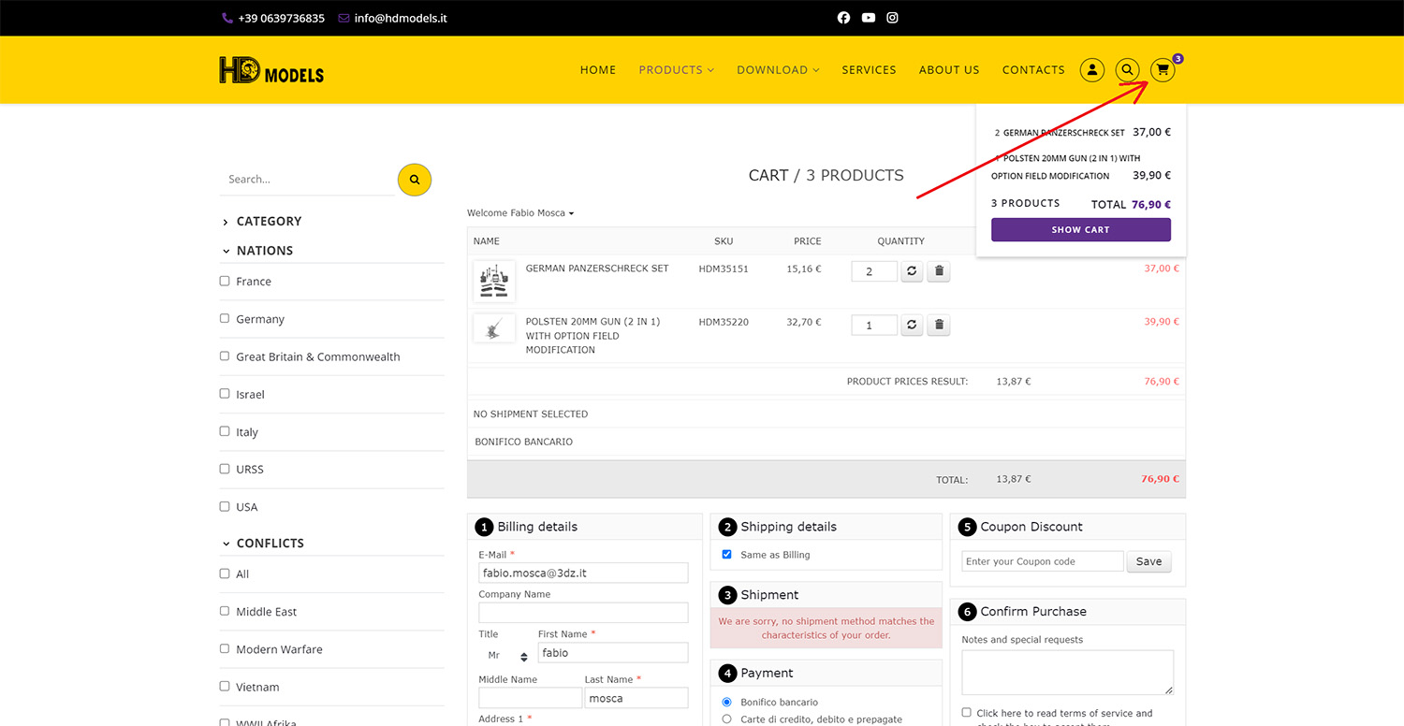Viewport: 1404px width, 726px height.
Task: Select Bonifico bancario payment option
Action: pyautogui.click(x=727, y=702)
